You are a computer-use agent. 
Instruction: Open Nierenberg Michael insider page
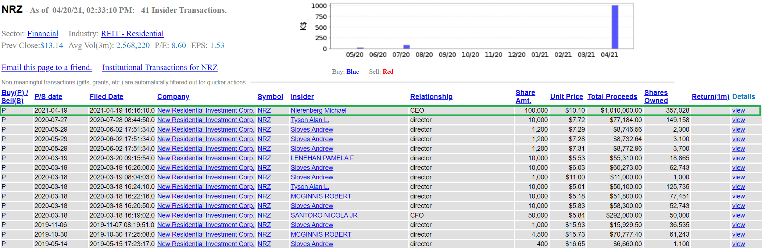click(x=318, y=110)
